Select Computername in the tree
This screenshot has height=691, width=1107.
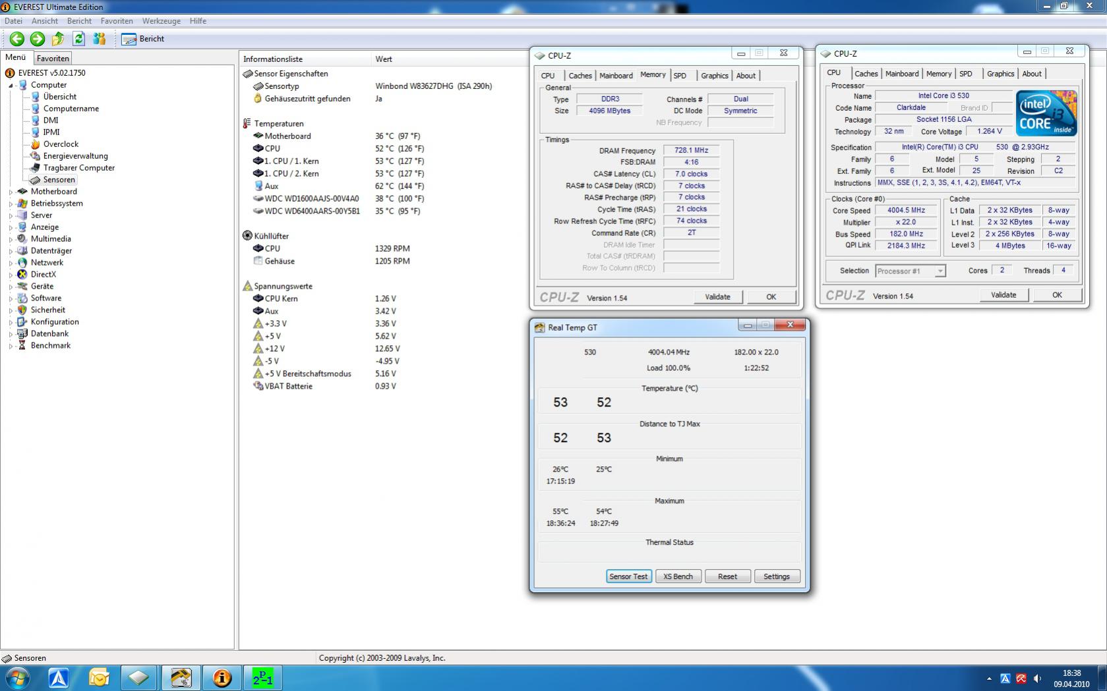pos(71,109)
